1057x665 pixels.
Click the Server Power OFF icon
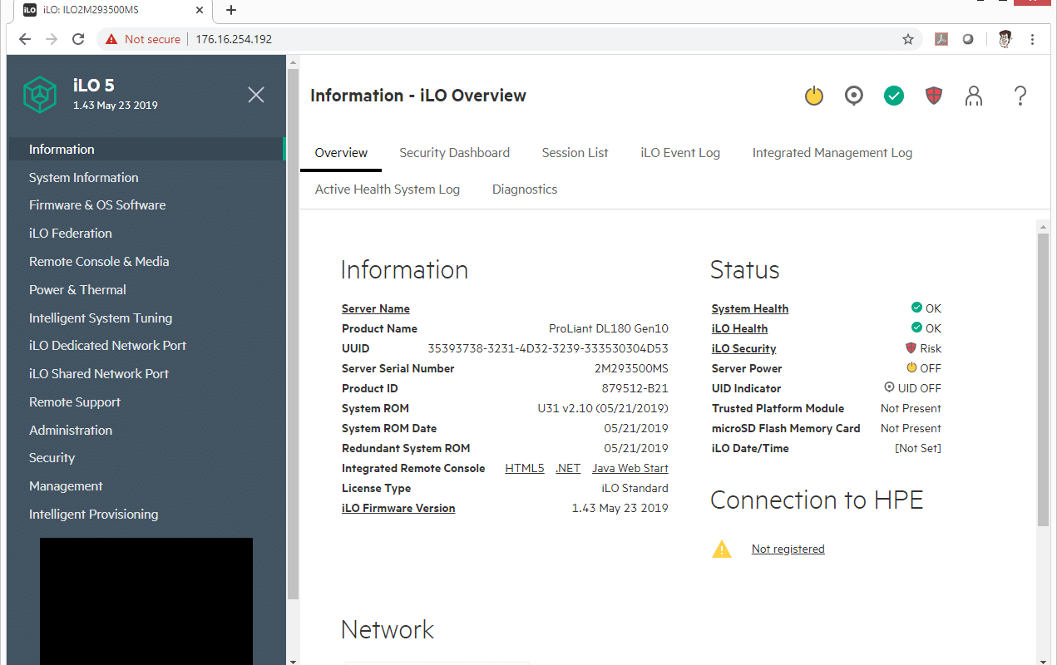click(x=911, y=368)
